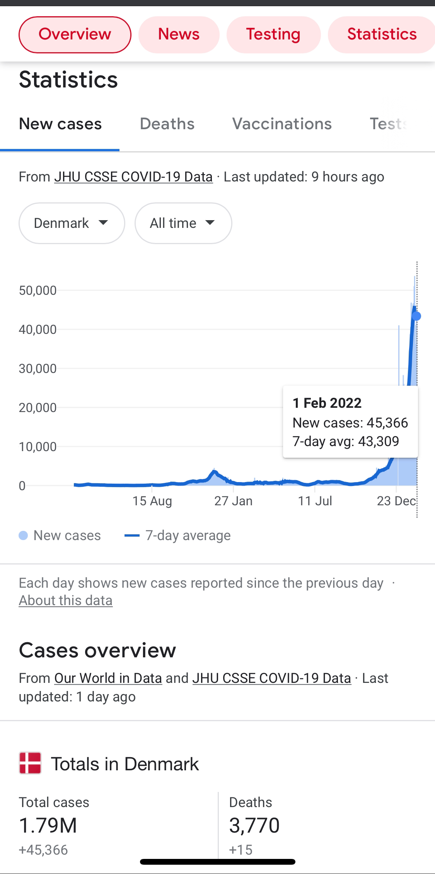Open the Denmark country dropdown
The width and height of the screenshot is (435, 874).
[x=72, y=223]
